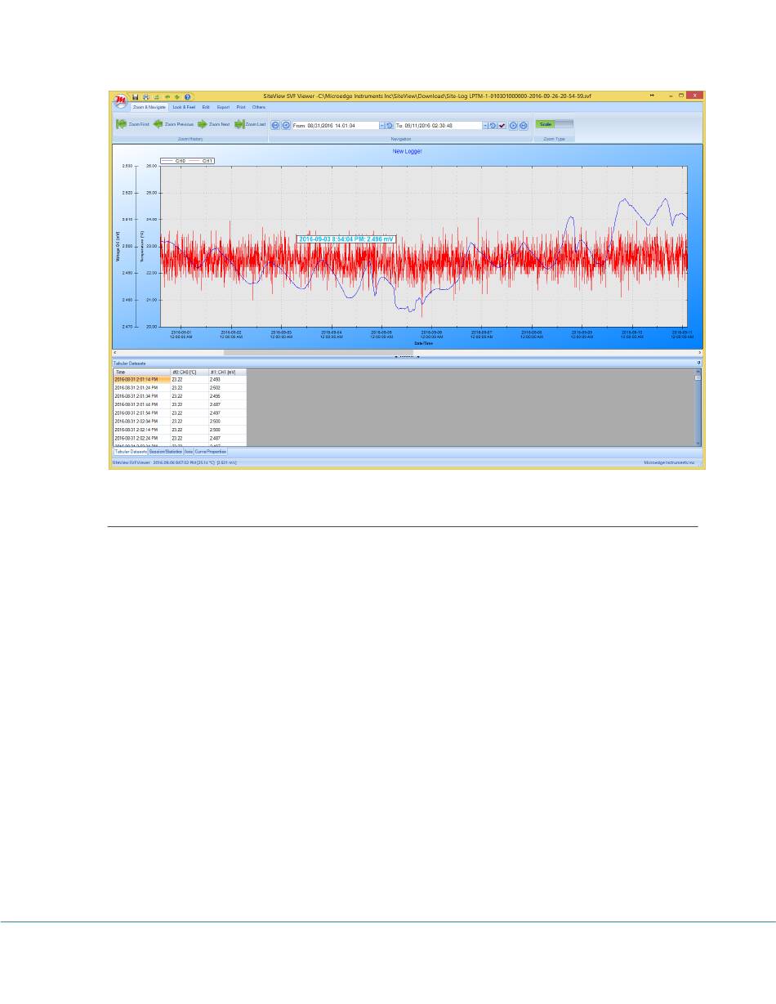Screen dimensions: 776x1004
Task: Click the Zoom Previous arrow icon
Action: (158, 124)
